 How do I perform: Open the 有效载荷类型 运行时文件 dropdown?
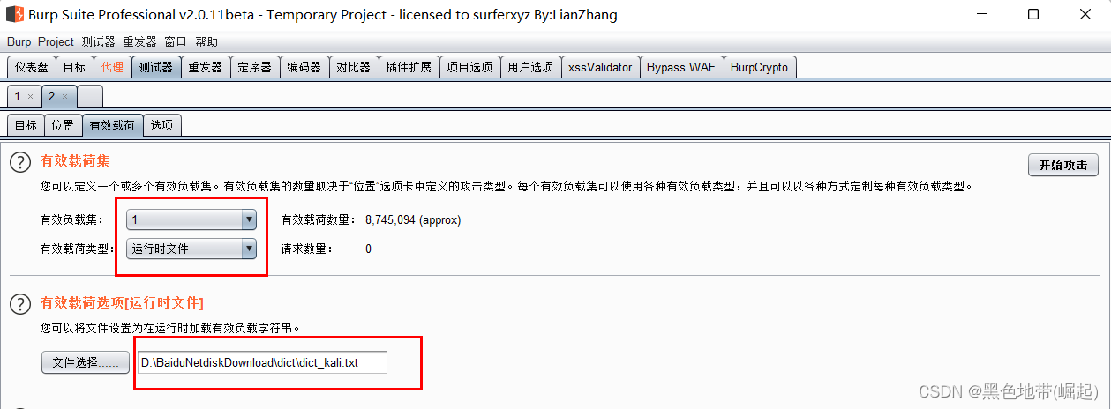[x=191, y=249]
